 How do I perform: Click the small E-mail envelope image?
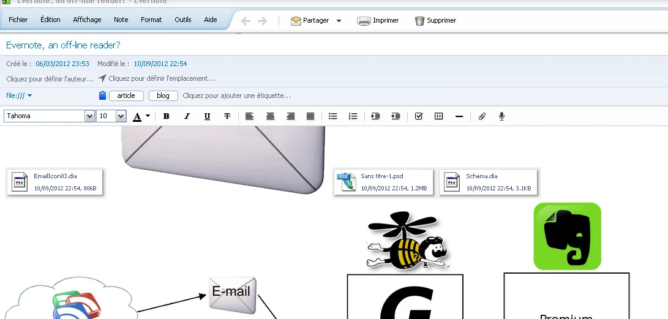click(x=233, y=295)
